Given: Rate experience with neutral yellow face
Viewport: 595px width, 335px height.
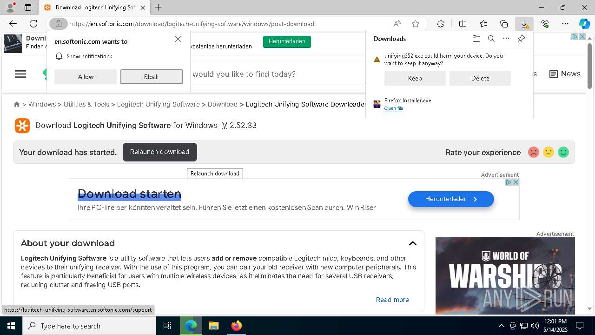Looking at the screenshot, I should click(x=549, y=152).
